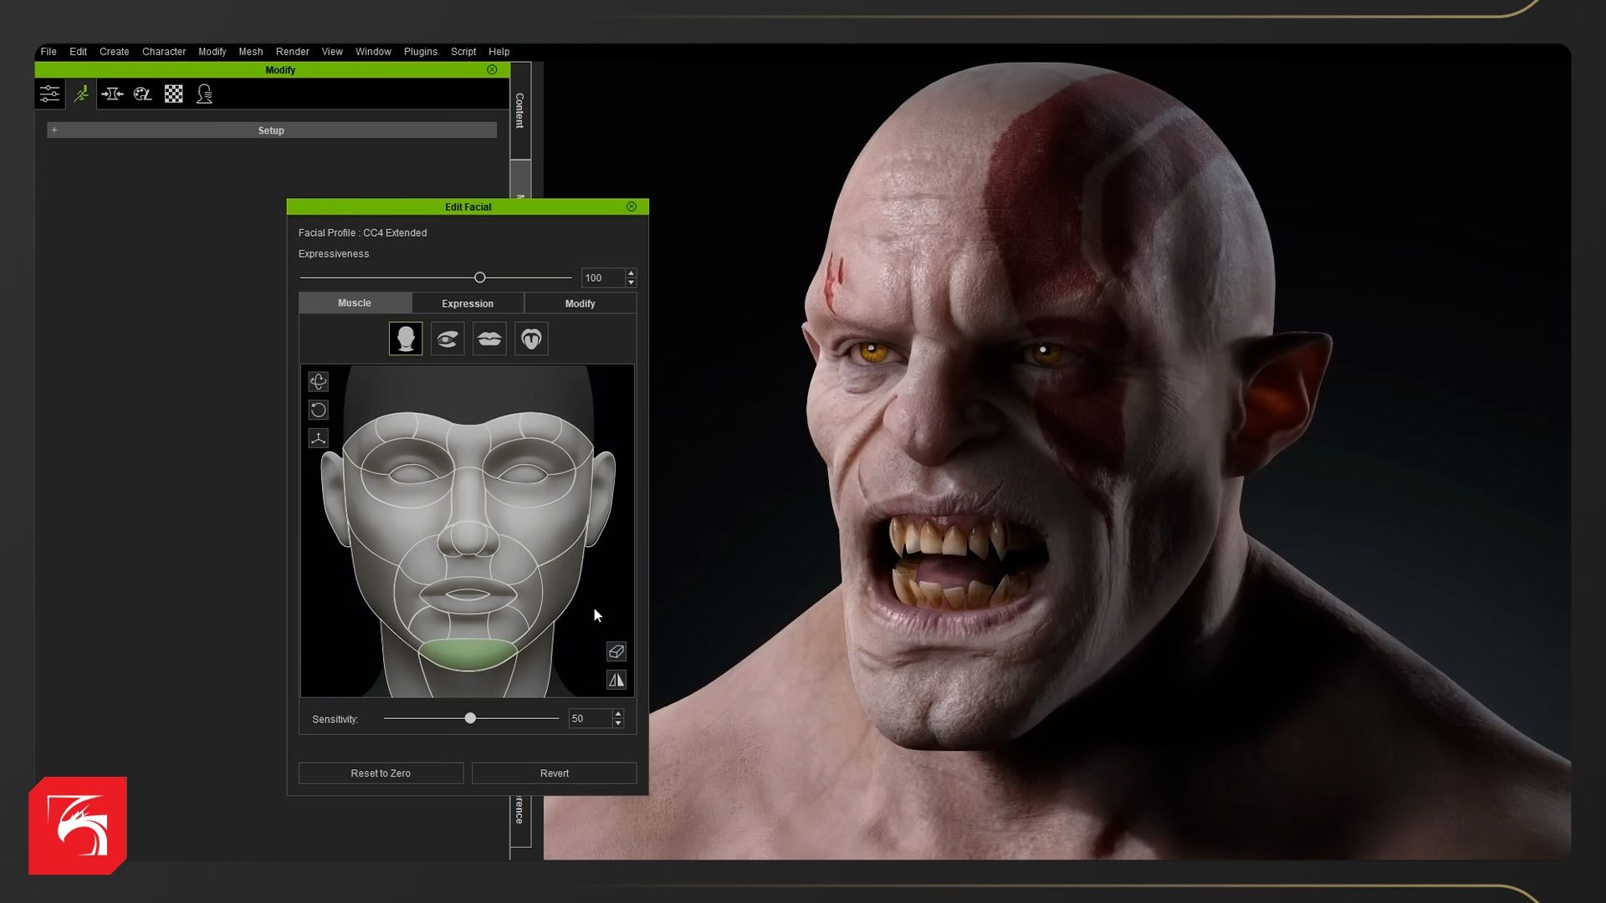This screenshot has height=903, width=1606.
Task: Switch to the Expression tab
Action: [x=468, y=304]
